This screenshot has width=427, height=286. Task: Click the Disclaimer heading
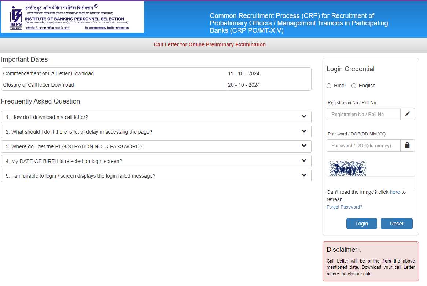pos(344,250)
